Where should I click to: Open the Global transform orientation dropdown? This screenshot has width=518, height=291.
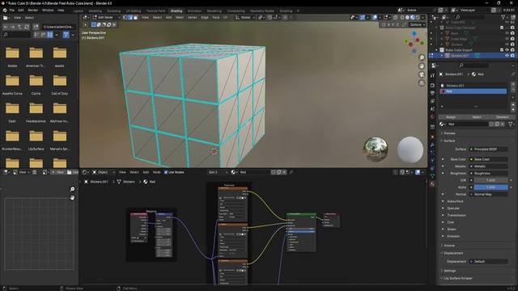[x=245, y=18]
